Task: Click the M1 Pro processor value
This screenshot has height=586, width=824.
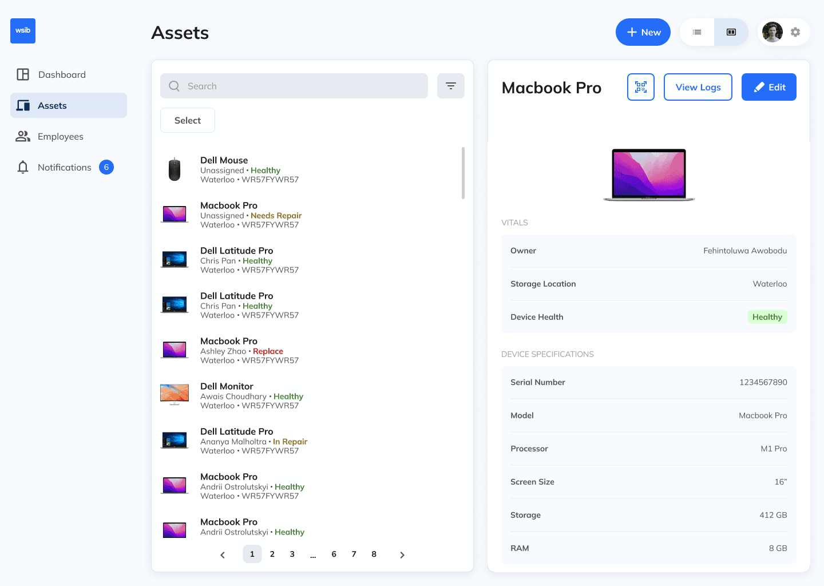Action: pyautogui.click(x=774, y=449)
